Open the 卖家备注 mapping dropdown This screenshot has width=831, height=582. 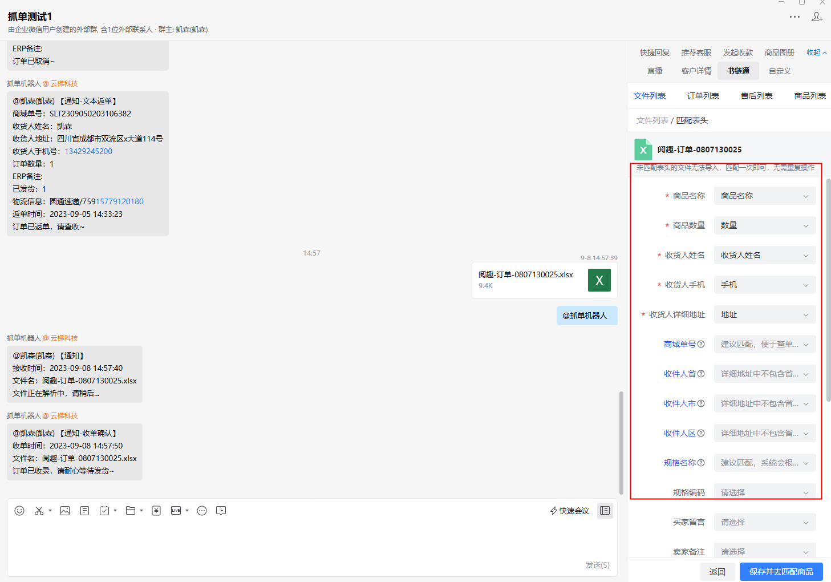765,551
